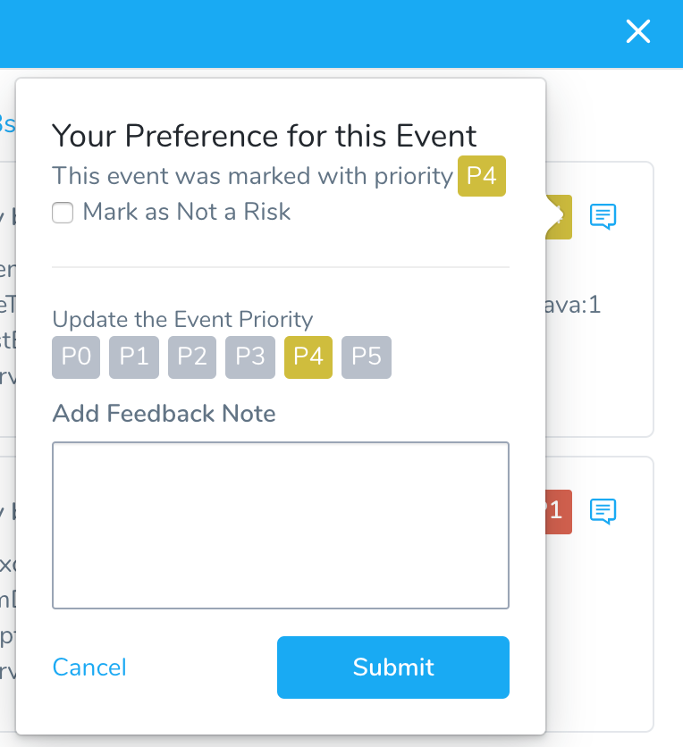This screenshot has width=683, height=747.
Task: Change event priority to P5
Action: point(367,357)
